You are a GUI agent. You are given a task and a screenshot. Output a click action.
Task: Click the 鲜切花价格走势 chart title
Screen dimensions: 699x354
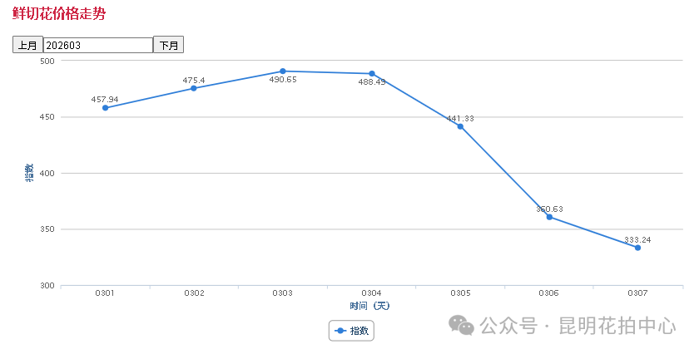59,14
